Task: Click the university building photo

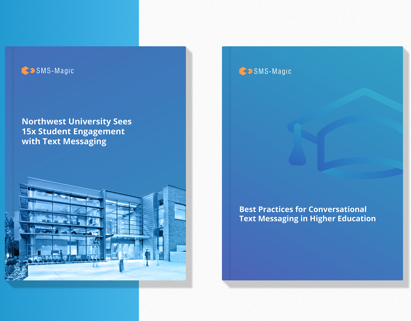Action: (x=95, y=229)
